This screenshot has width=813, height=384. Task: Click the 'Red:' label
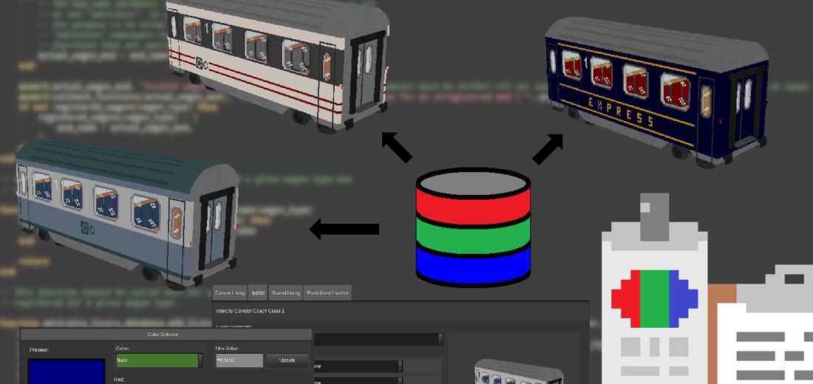120,380
